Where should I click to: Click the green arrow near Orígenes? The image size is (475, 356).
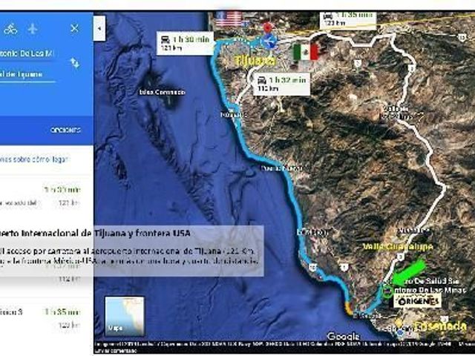[x=409, y=272]
